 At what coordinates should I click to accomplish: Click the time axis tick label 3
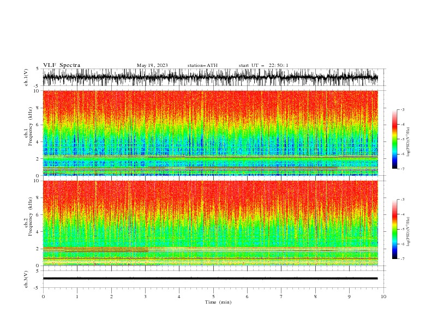pos(145,297)
